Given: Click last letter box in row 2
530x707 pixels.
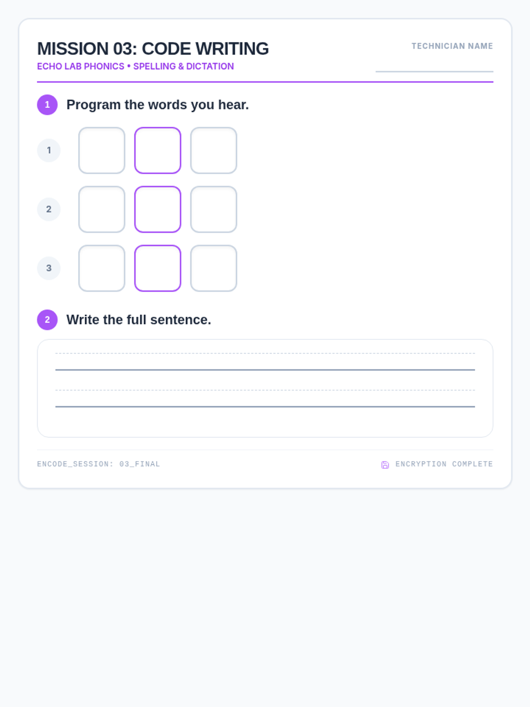Looking at the screenshot, I should tap(214, 209).
